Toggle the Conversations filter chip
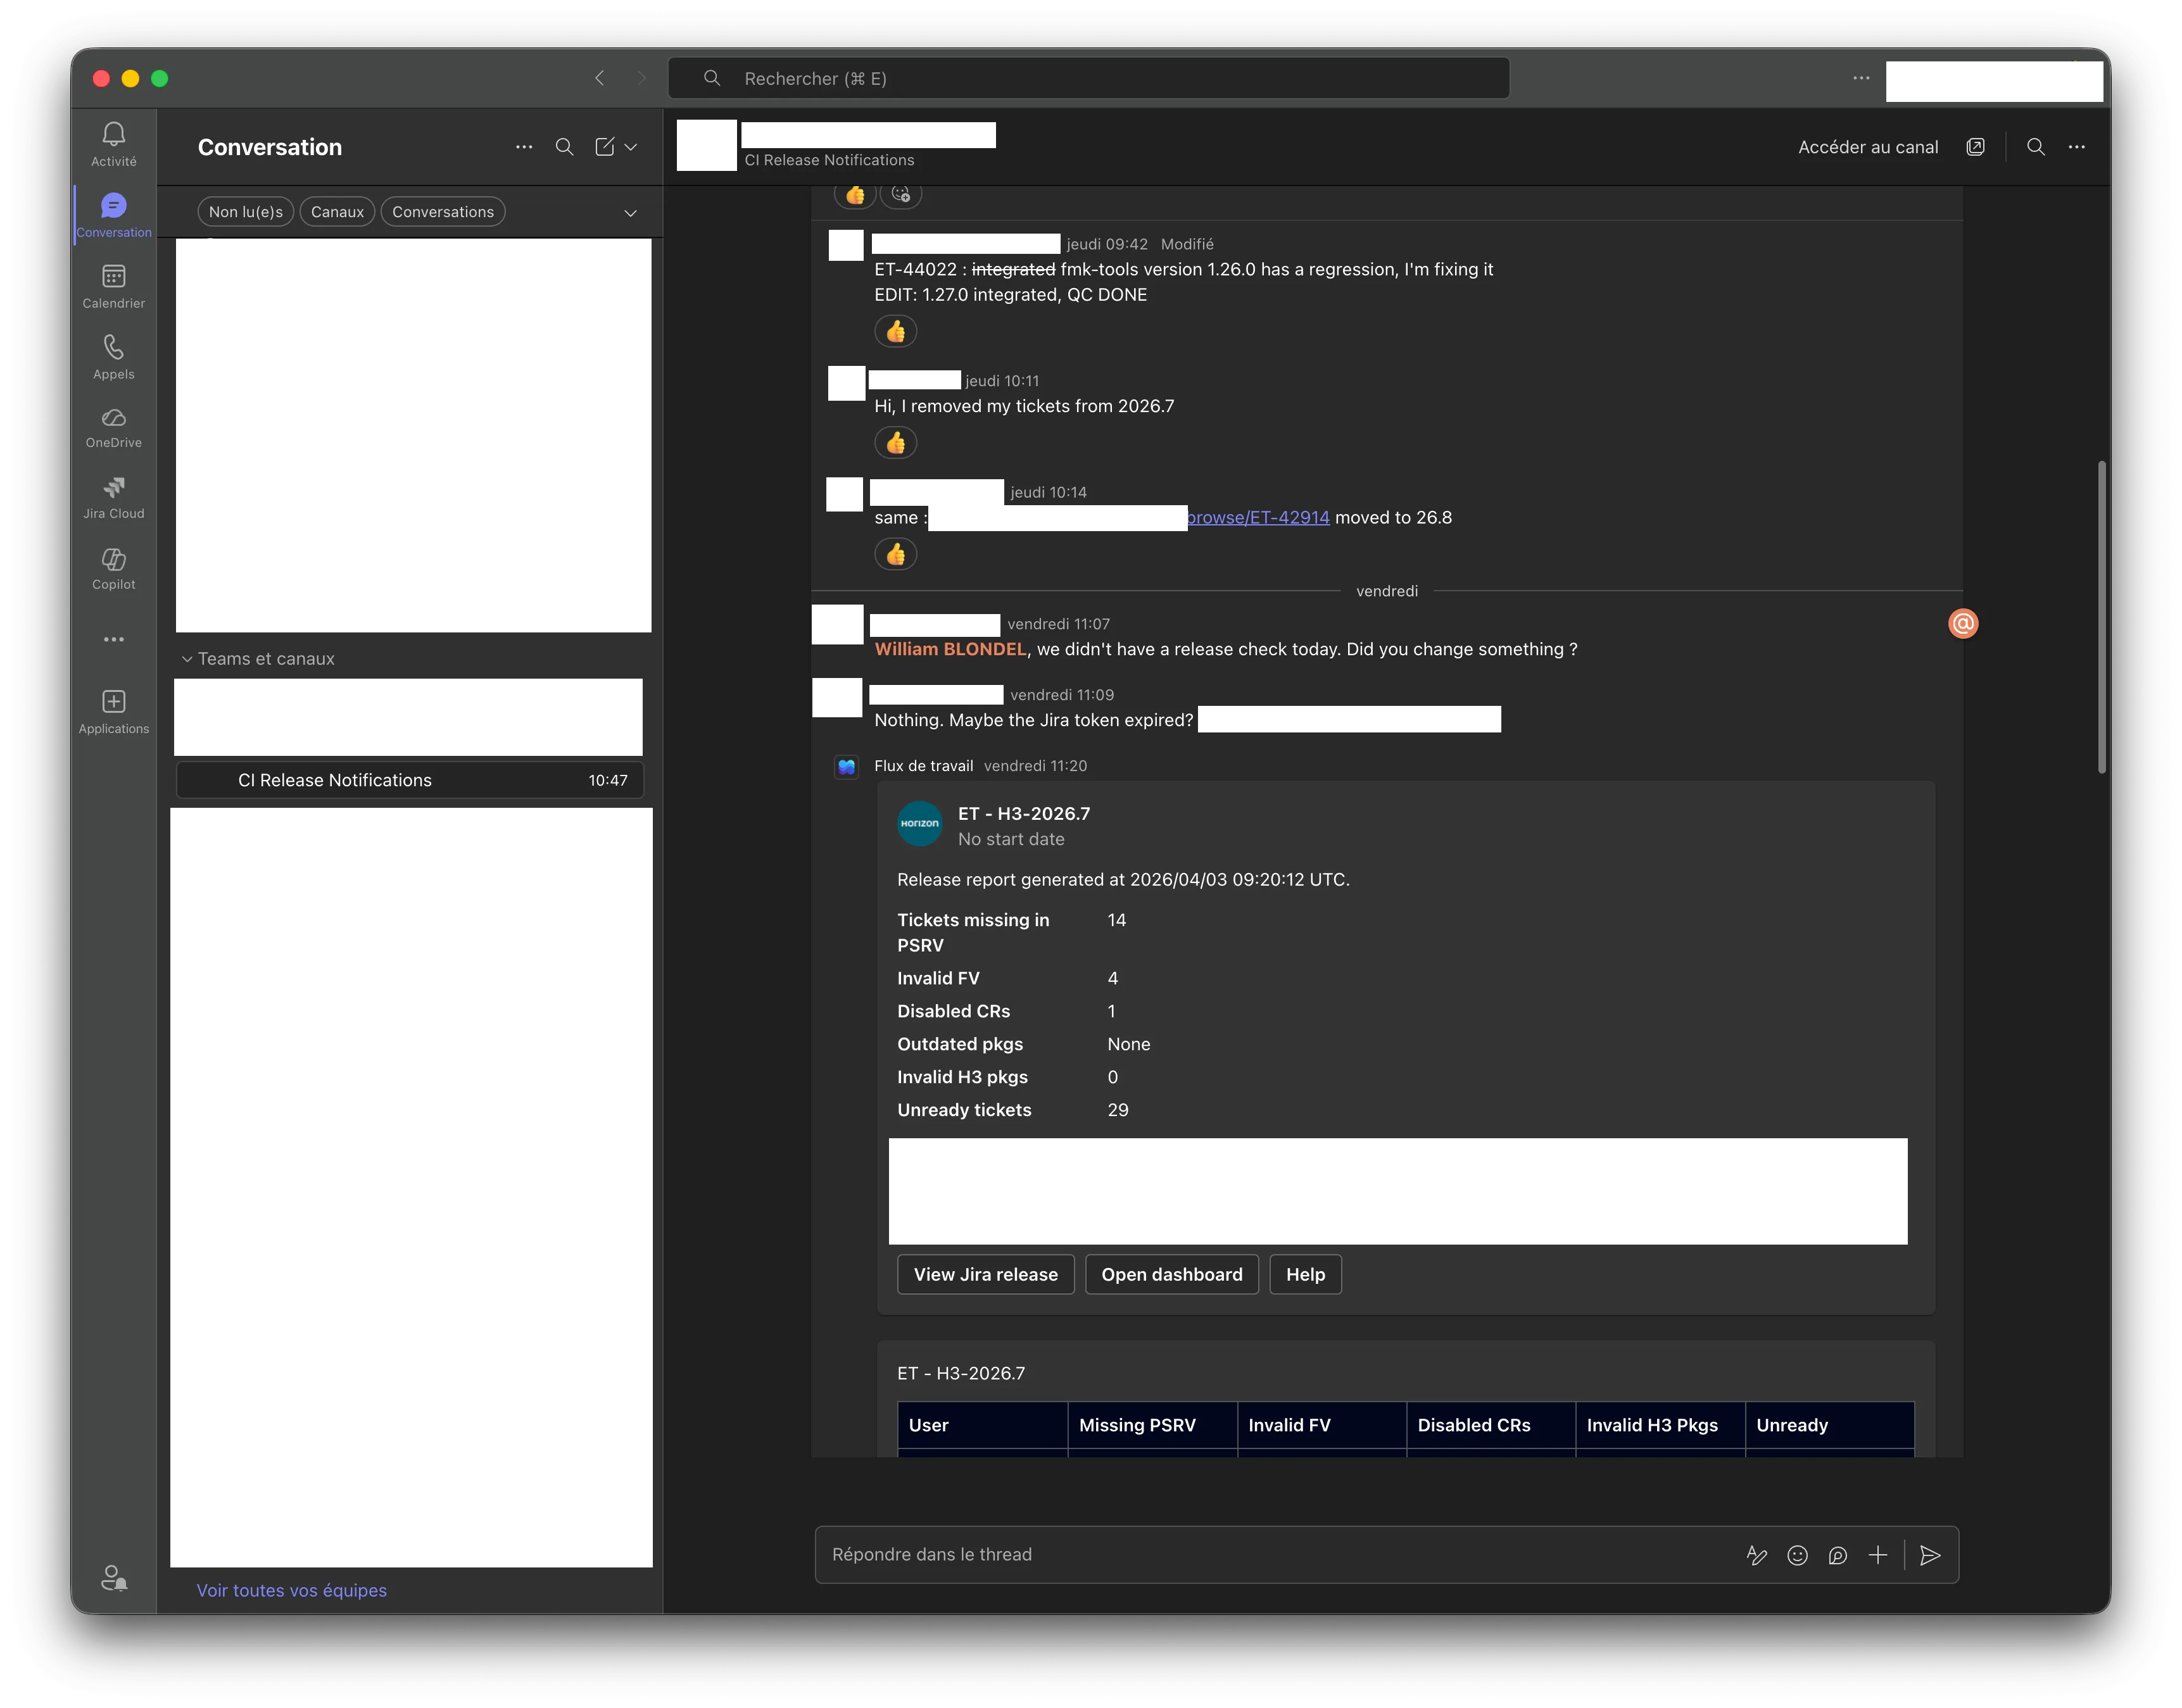 pyautogui.click(x=443, y=212)
